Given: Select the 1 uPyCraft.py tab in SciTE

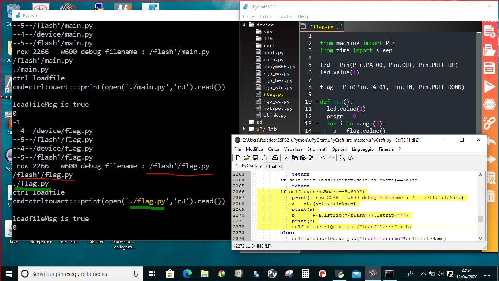Looking at the screenshot, I should tap(249, 166).
